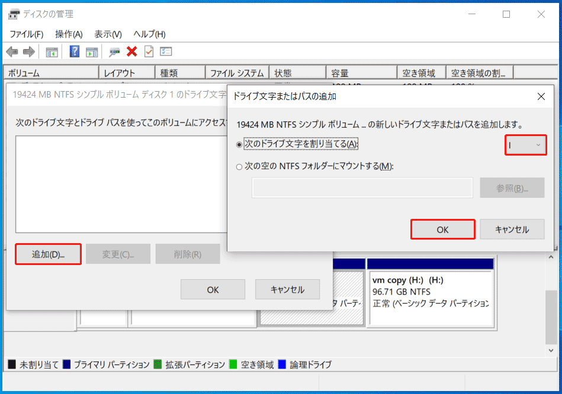Maximize the ディスクの管理 window
The width and height of the screenshot is (562, 394).
506,14
